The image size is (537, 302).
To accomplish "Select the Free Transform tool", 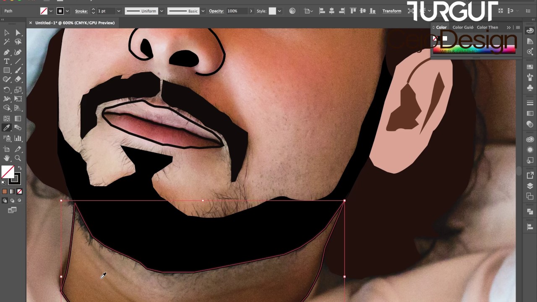I will tap(18, 99).
